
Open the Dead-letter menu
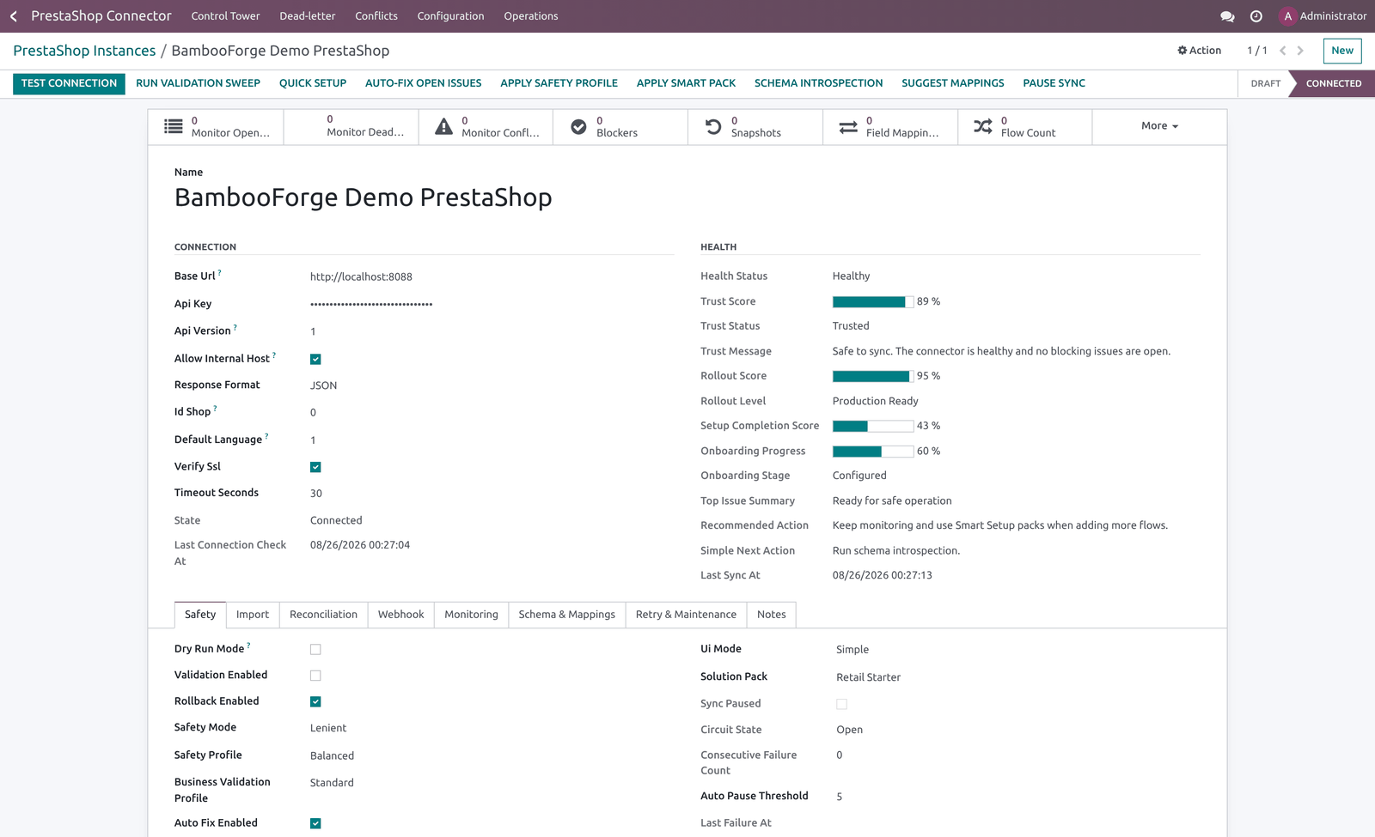coord(307,16)
